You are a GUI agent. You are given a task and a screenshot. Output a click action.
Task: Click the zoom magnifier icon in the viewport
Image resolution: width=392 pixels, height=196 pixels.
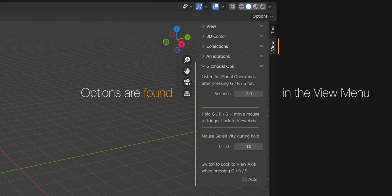[x=187, y=59]
